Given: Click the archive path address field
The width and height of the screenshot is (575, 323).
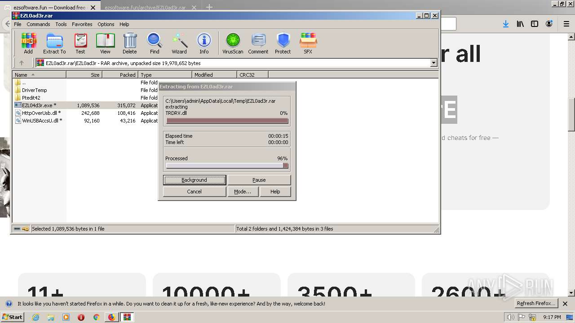Looking at the screenshot, I should pyautogui.click(x=233, y=63).
